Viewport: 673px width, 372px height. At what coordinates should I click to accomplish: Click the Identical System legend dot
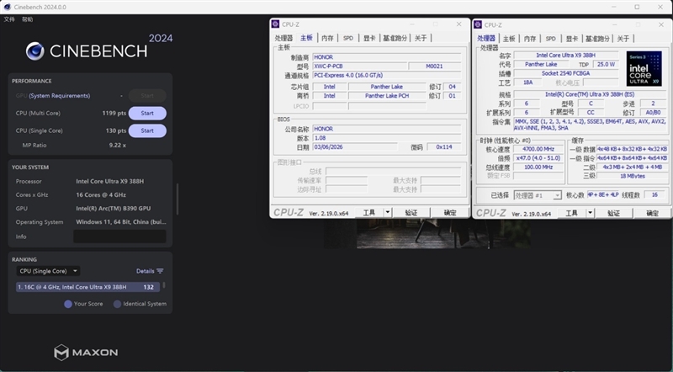click(x=117, y=304)
